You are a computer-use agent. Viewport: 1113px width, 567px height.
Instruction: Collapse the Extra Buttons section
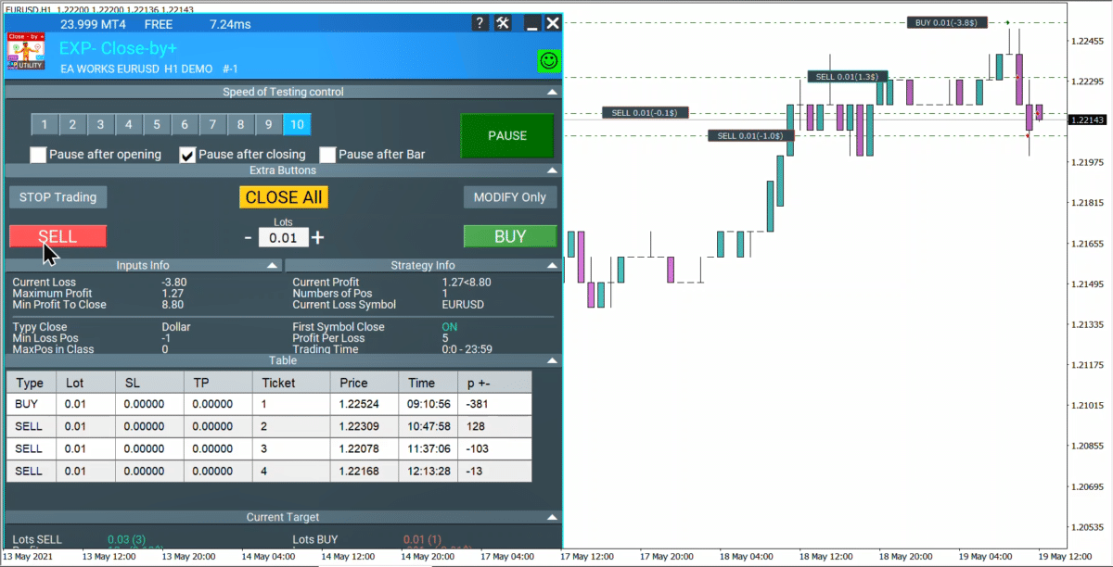[x=552, y=170]
